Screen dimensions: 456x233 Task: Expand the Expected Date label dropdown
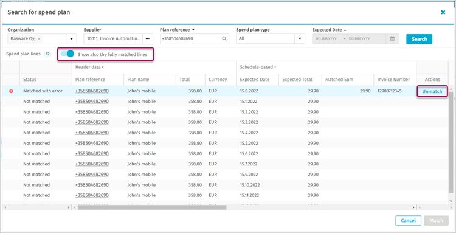(x=345, y=30)
